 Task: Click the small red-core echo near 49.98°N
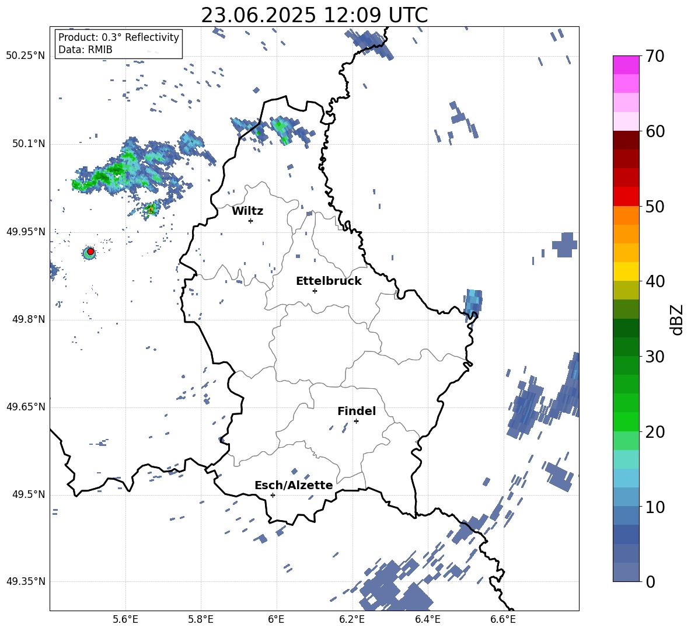[x=151, y=210]
